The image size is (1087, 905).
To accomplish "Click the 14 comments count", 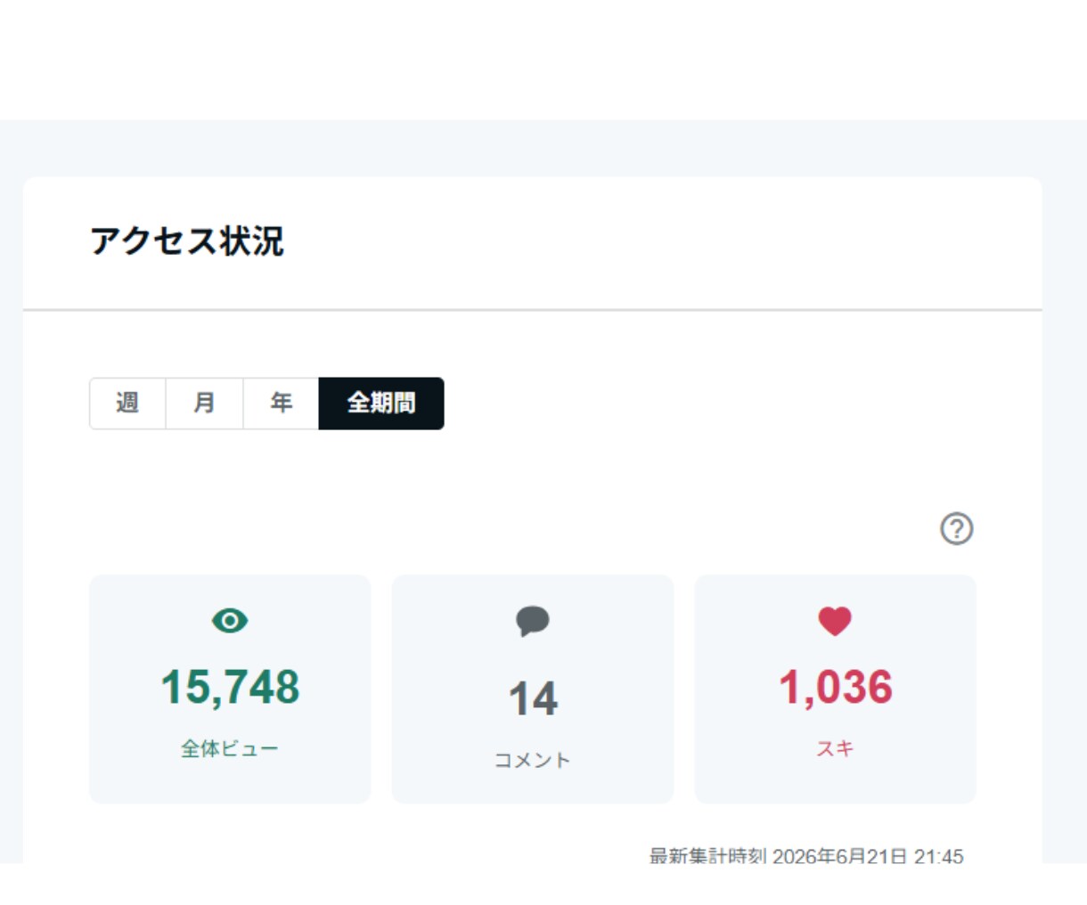I will point(533,699).
